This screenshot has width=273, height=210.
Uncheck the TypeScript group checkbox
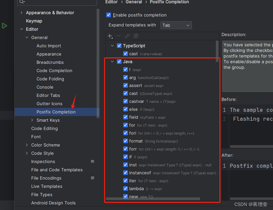pyautogui.click(x=119, y=46)
